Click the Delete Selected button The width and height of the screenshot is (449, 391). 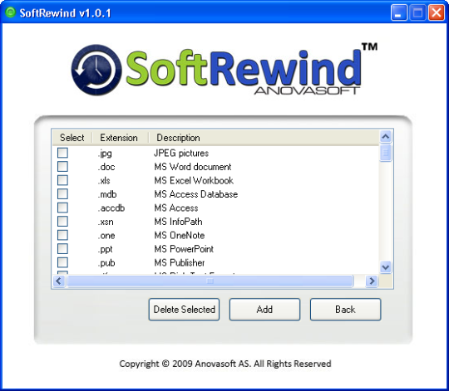[x=184, y=310]
